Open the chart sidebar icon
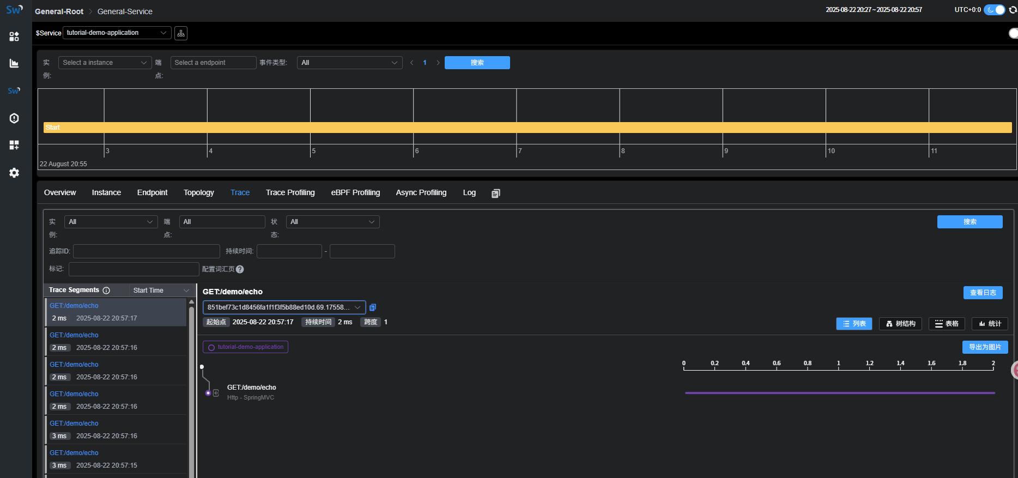The height and width of the screenshot is (478, 1018). [x=14, y=64]
